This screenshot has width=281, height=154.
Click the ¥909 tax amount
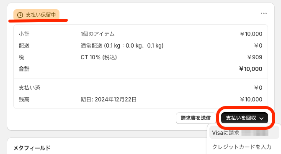tap(255, 57)
